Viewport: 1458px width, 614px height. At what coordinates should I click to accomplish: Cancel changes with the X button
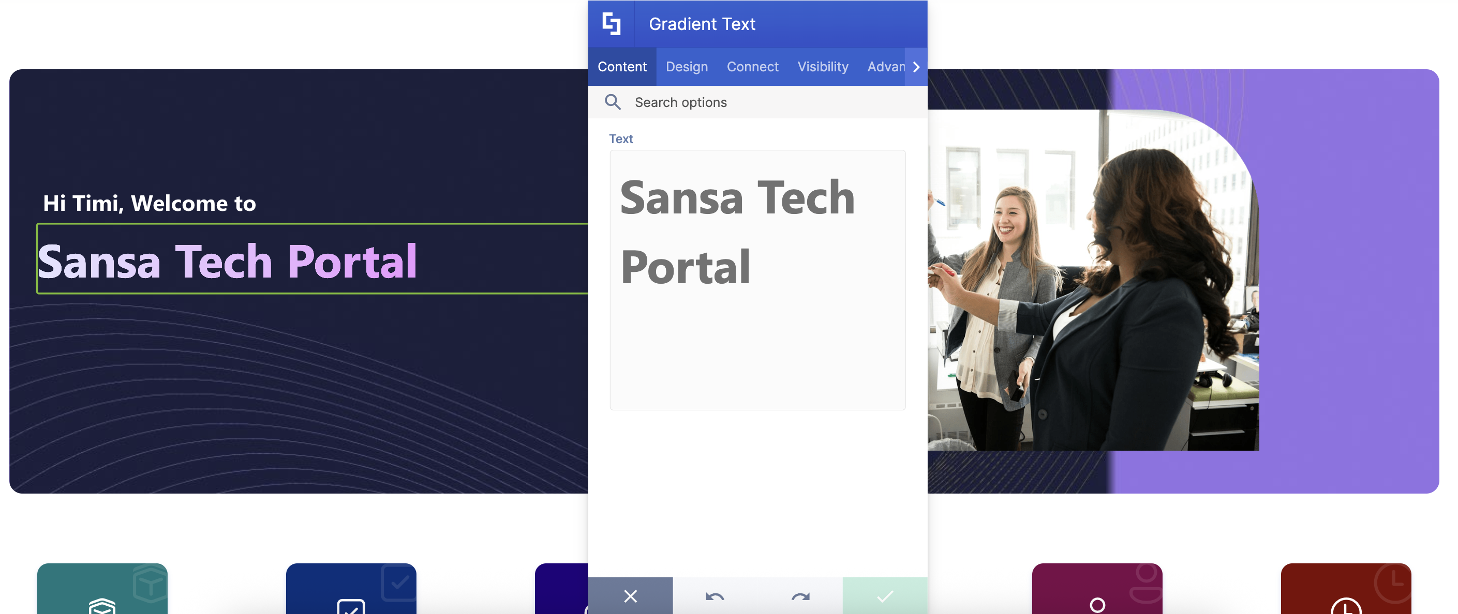point(630,595)
